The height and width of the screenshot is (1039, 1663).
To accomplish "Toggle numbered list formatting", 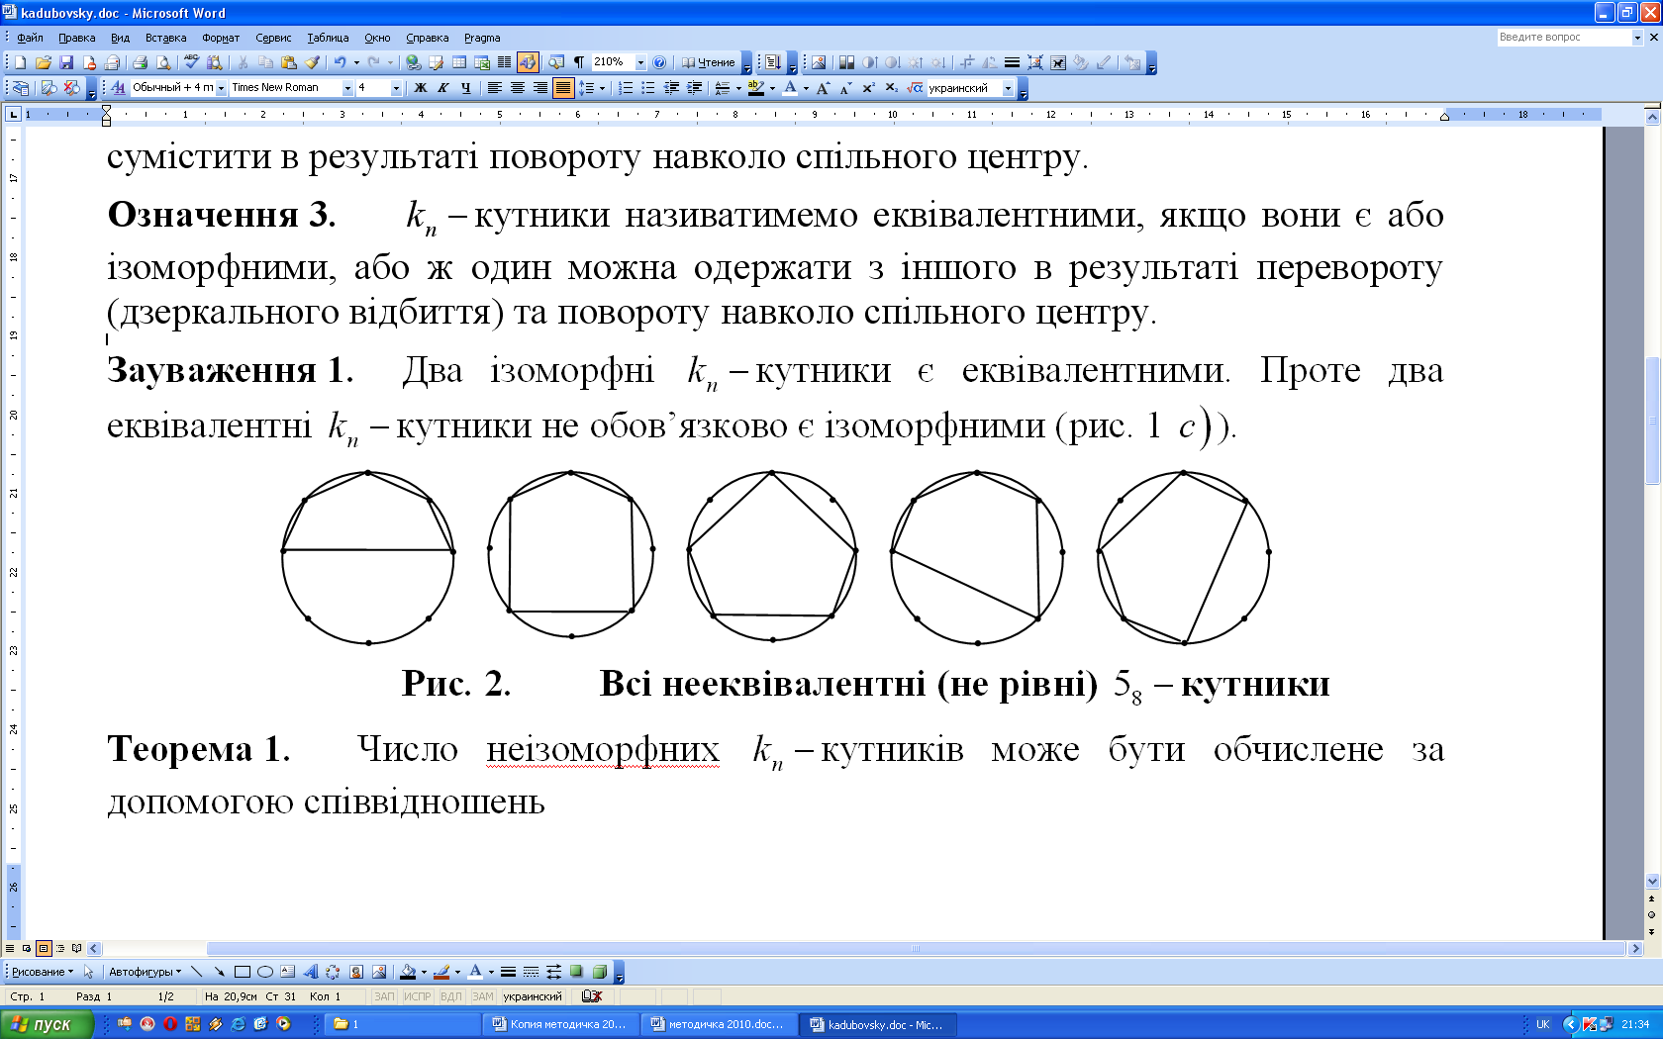I will pos(626,88).
